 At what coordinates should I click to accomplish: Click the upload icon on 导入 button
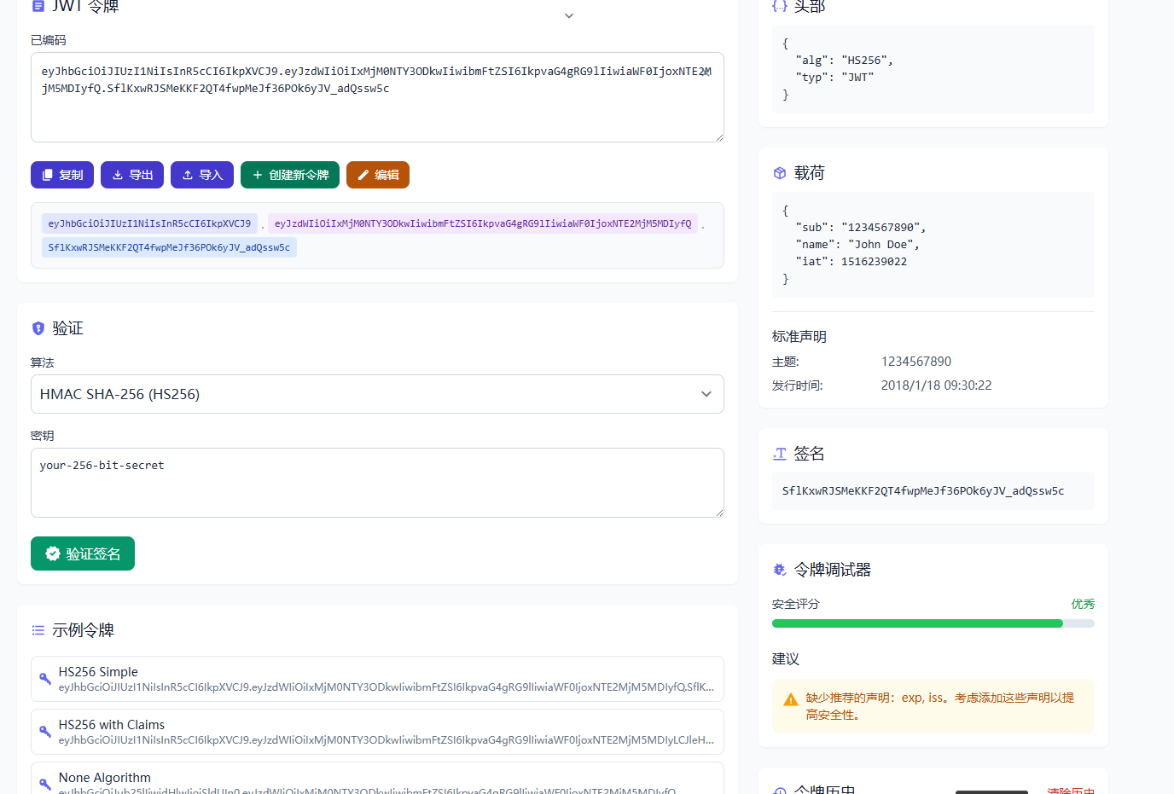click(188, 175)
